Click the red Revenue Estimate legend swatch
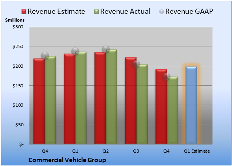The width and height of the screenshot is (232, 166). point(24,12)
